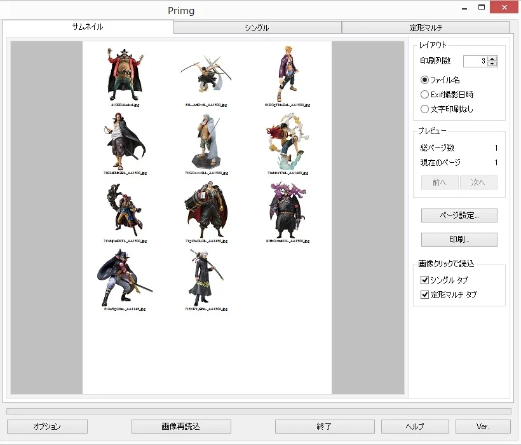
Task: Decrease 印刷列数 with the down arrow
Action: 492,64
